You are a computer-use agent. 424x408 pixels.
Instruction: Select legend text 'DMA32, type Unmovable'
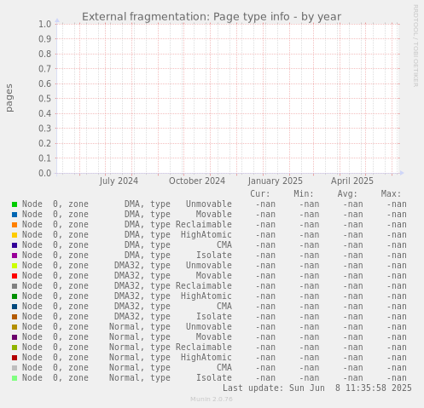(x=173, y=266)
